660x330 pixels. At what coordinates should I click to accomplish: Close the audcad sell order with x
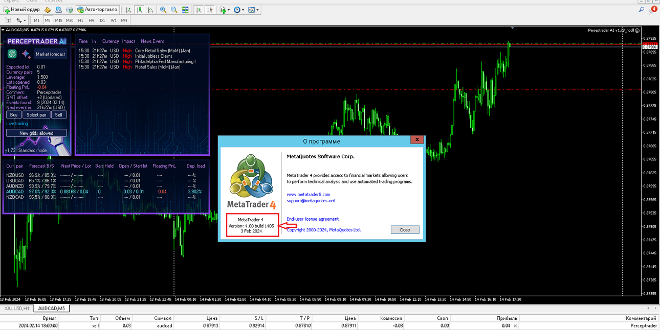coord(515,325)
